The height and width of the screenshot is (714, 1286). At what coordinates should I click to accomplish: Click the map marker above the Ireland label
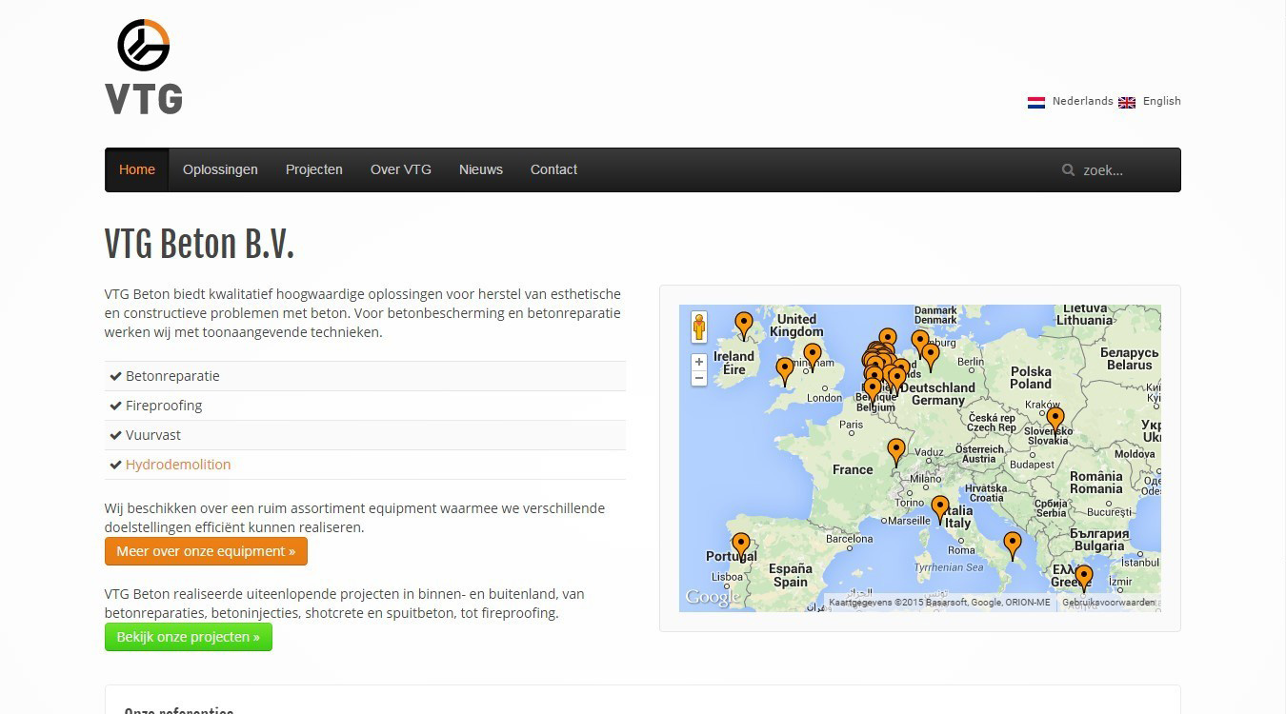744,327
